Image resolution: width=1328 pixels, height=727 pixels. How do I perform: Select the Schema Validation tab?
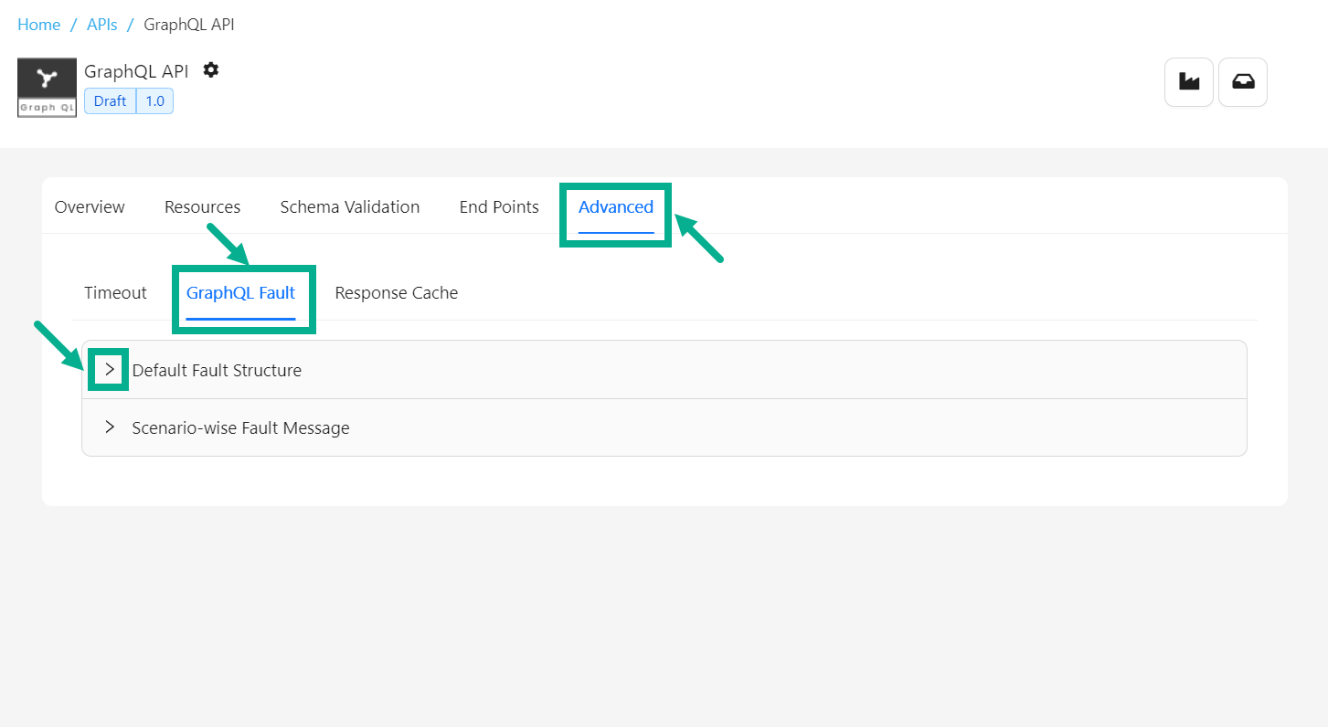pyautogui.click(x=349, y=207)
